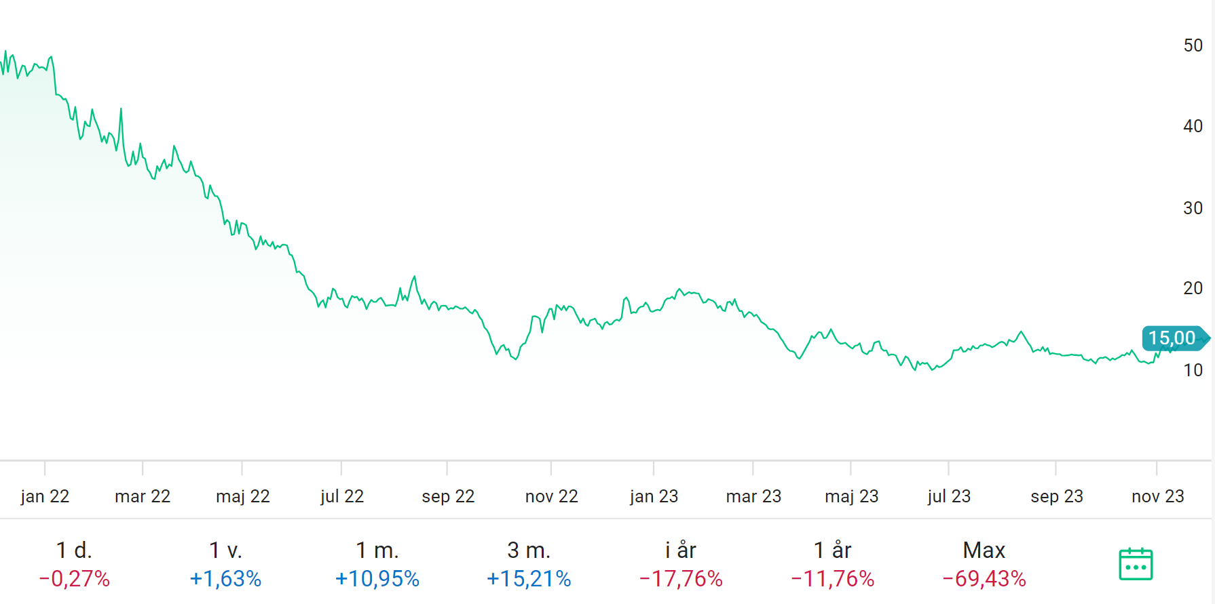Show the Max time range
The height and width of the screenshot is (604, 1215).
click(x=984, y=564)
